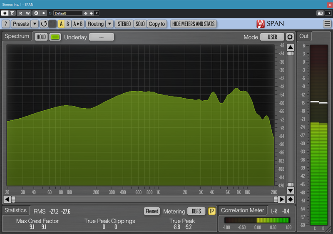Screen dimensions: 333x234
Task: Click the Copy to button
Action: point(157,24)
